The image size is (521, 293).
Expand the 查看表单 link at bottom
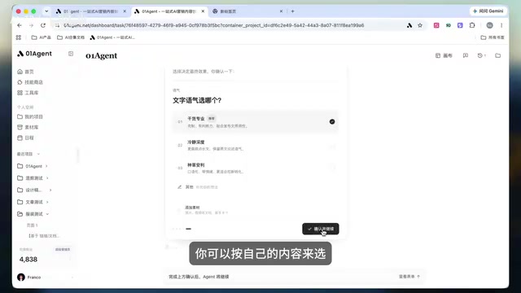click(x=409, y=277)
